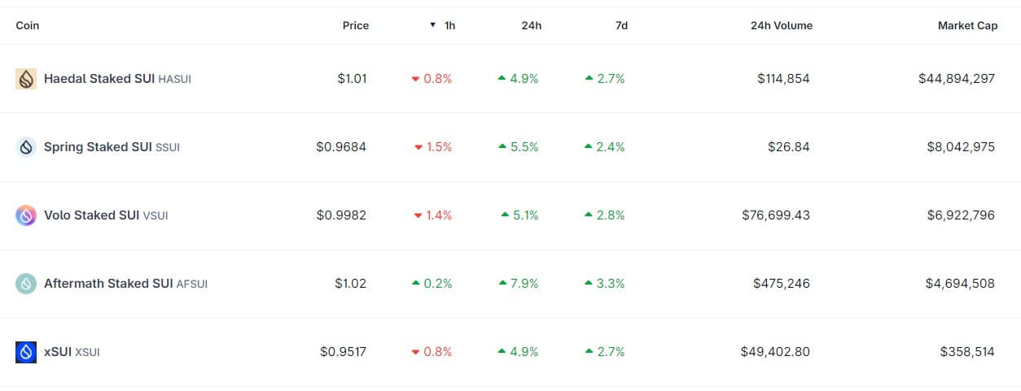
Task: Click the Volo Staked SUI price $0.9982
Action: [341, 215]
